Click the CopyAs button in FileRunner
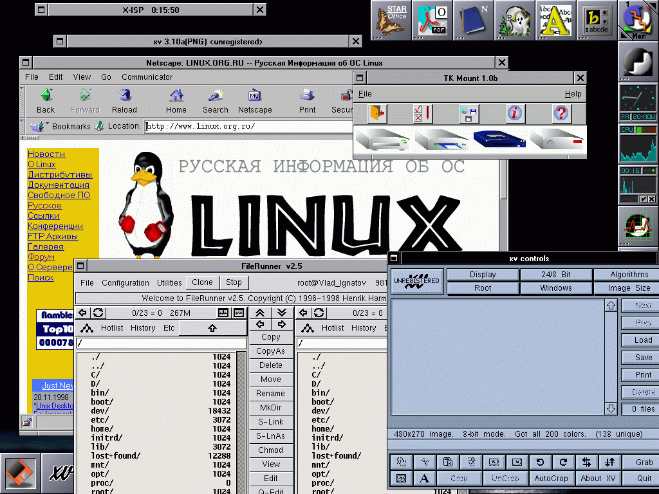This screenshot has height=494, width=659. point(270,351)
